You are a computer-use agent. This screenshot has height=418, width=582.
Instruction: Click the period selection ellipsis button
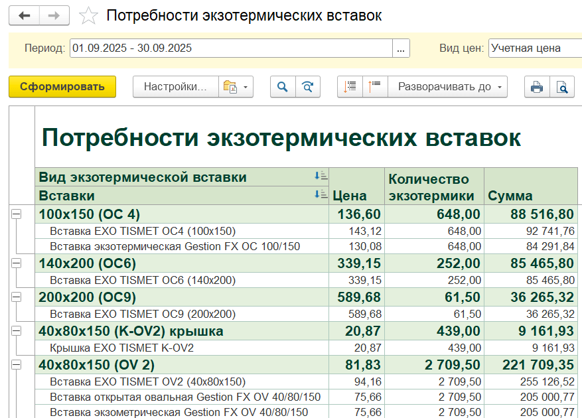[401, 48]
